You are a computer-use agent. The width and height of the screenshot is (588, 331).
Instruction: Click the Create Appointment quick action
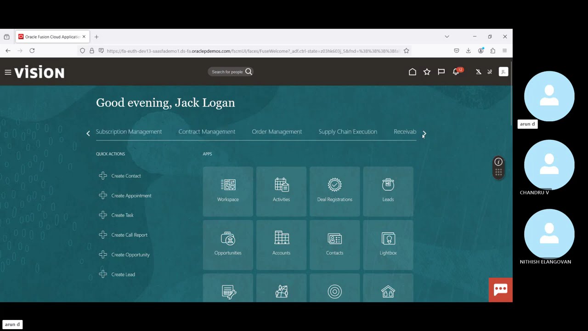pos(131,195)
